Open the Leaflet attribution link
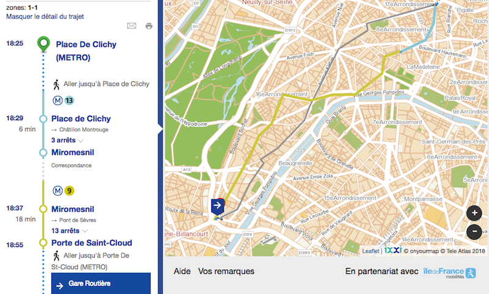The width and height of the screenshot is (489, 294). coord(370,251)
